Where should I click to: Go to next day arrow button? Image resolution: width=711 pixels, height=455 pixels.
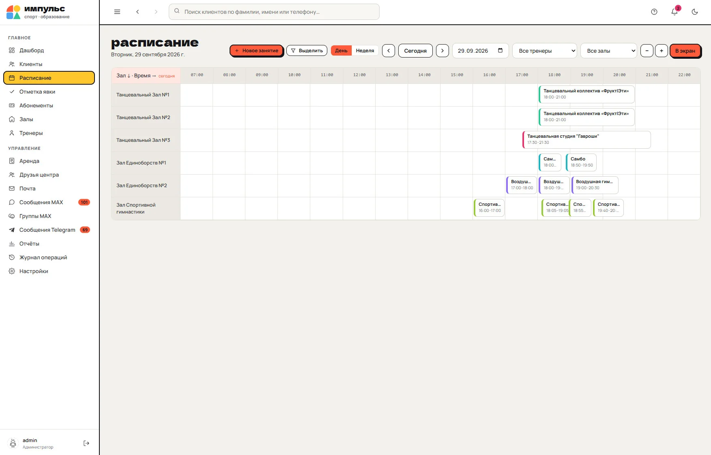tap(442, 51)
